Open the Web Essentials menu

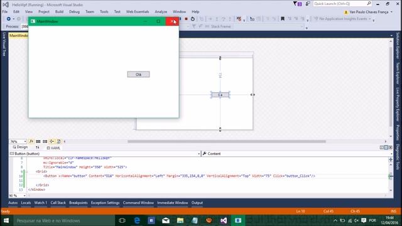pyautogui.click(x=138, y=12)
